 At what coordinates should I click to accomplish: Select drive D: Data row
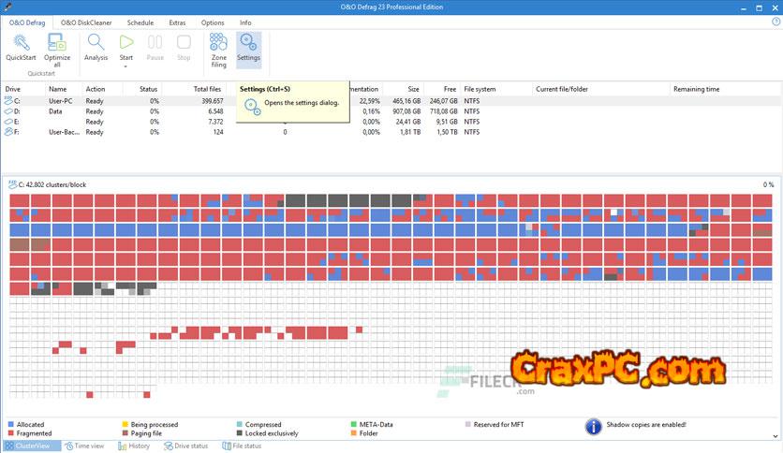point(56,110)
